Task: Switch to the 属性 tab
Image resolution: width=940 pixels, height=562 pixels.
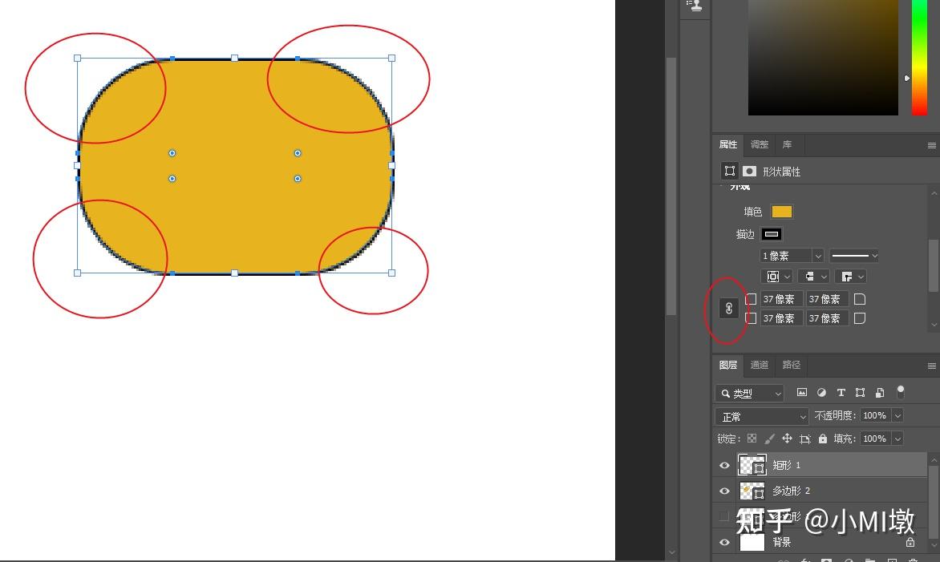Action: [727, 145]
